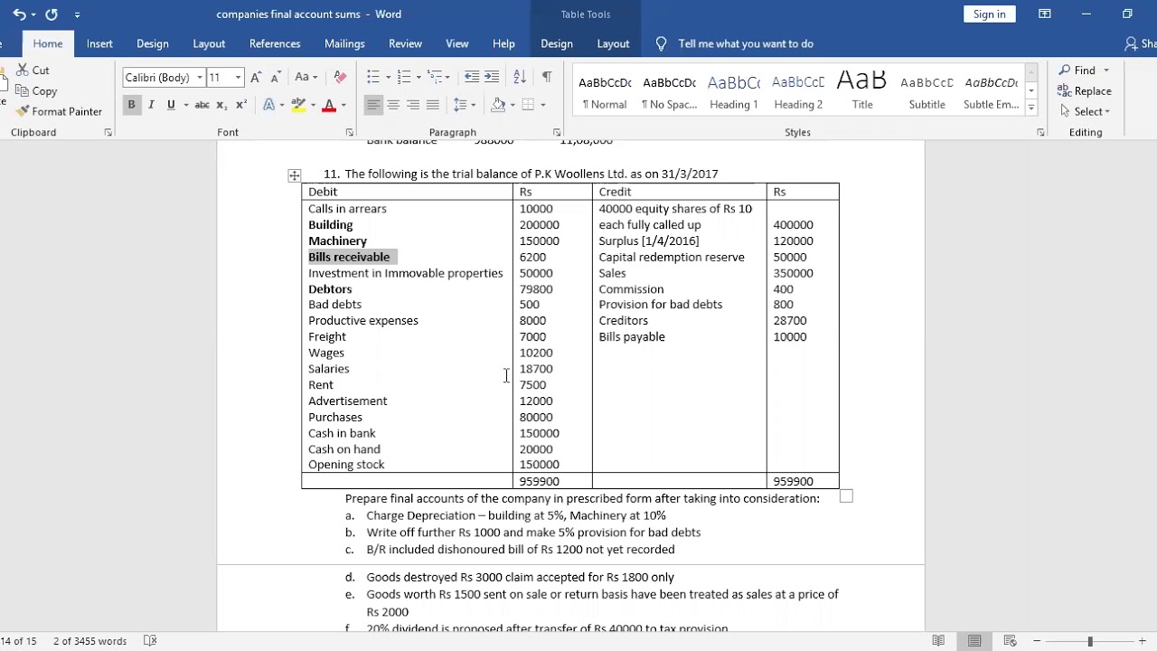Image resolution: width=1157 pixels, height=651 pixels.
Task: Open the Select dropdown
Action: (1091, 111)
